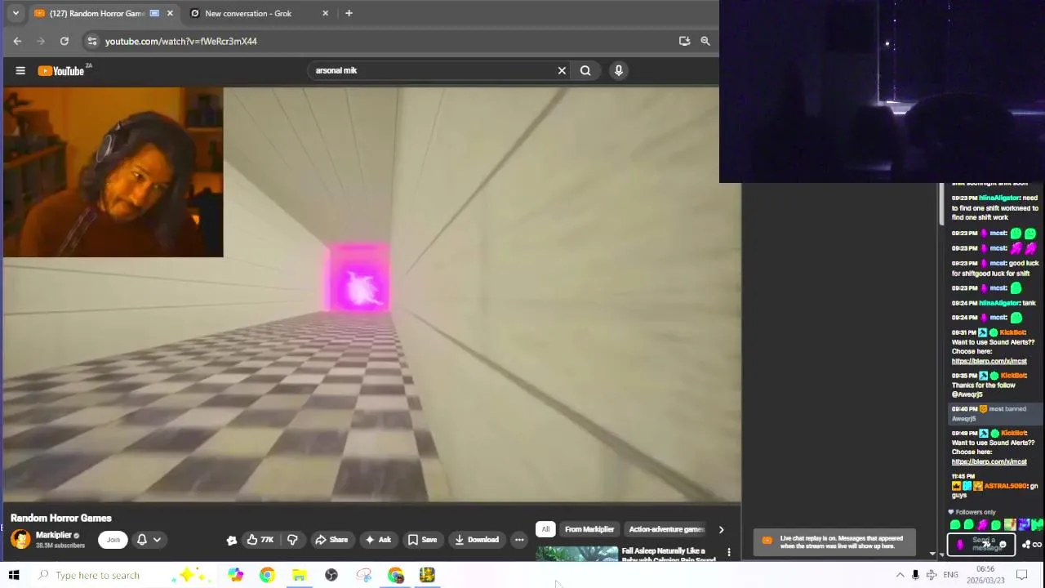
Task: Save the video to a playlist
Action: click(422, 539)
